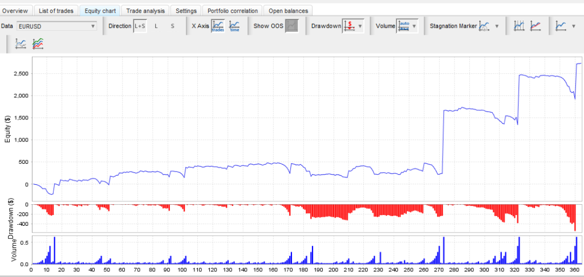Switch to the Trade analysis tab
584x277 pixels.
147,10
